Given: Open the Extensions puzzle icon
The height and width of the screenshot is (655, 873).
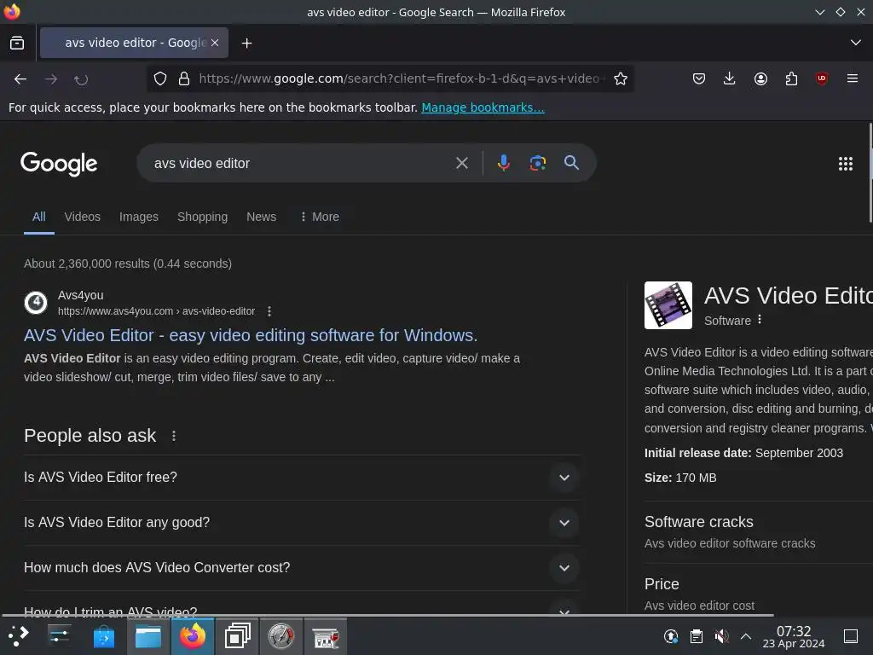Looking at the screenshot, I should coord(791,78).
